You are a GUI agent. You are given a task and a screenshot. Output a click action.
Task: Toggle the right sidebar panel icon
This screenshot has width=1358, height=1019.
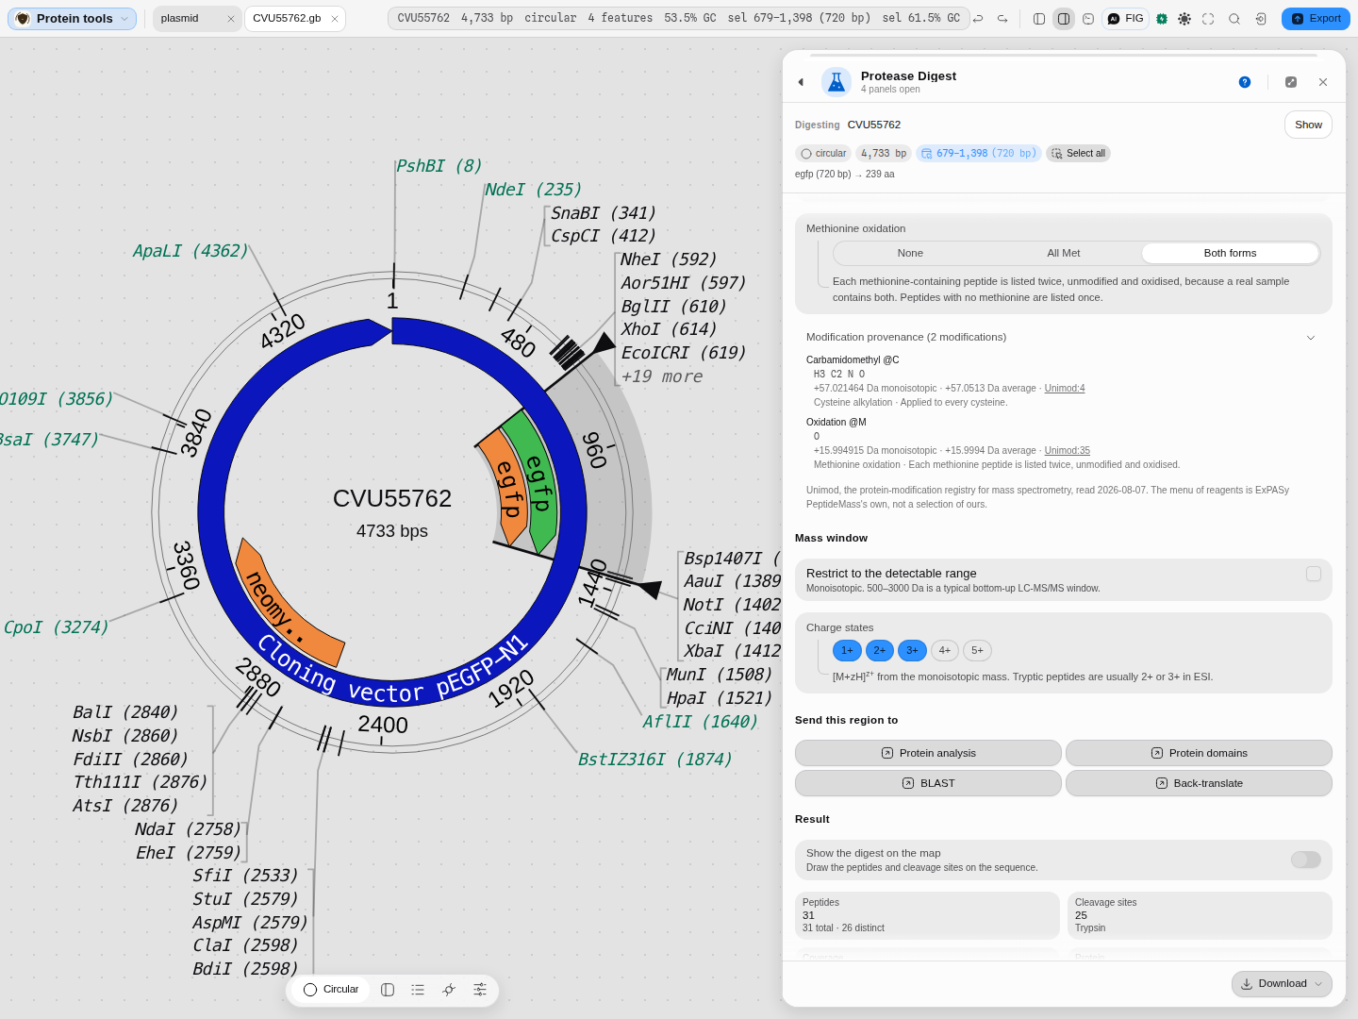pos(1064,19)
